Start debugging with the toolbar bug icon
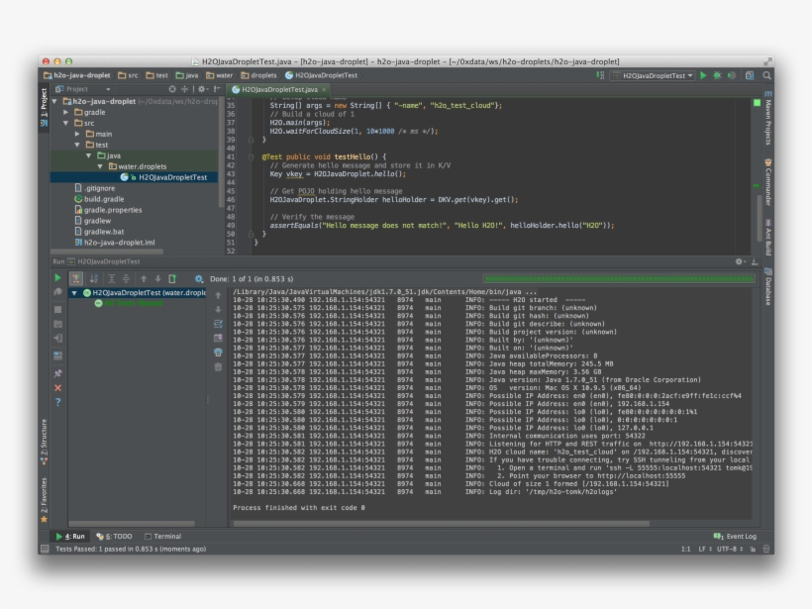The width and height of the screenshot is (812, 609). (718, 75)
